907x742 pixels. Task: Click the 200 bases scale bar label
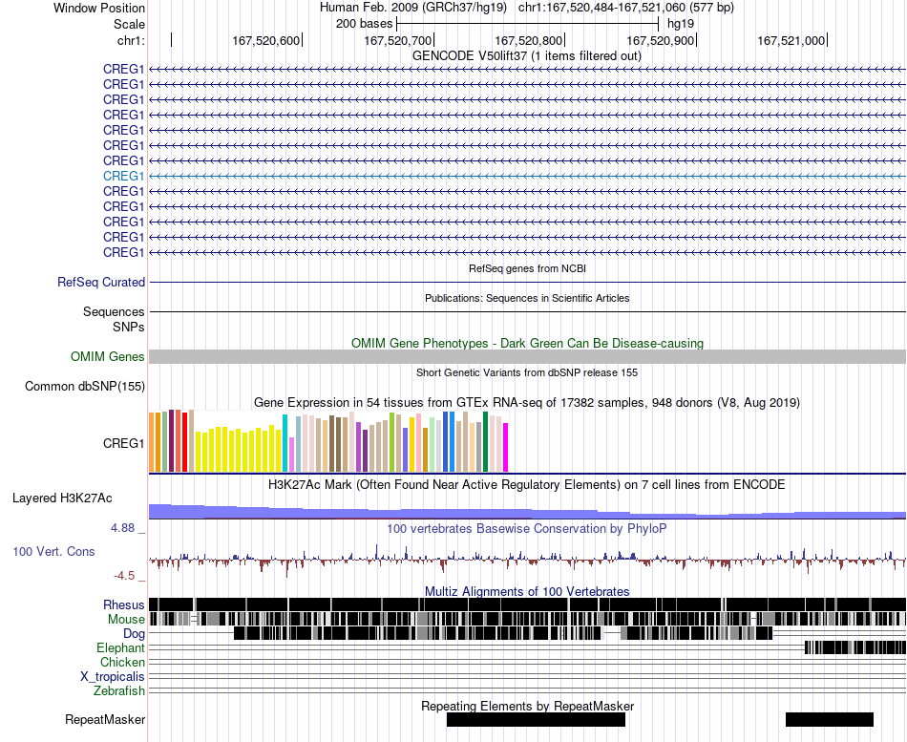pos(364,24)
